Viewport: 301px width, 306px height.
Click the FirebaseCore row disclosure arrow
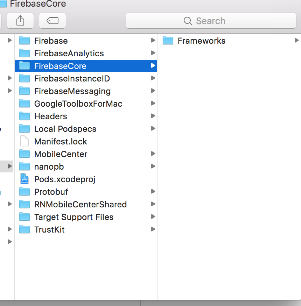point(153,66)
